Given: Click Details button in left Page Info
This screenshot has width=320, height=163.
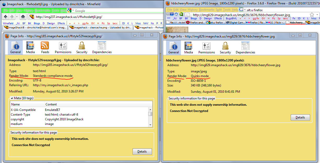Looking at the screenshot, I should (x=142, y=152).
